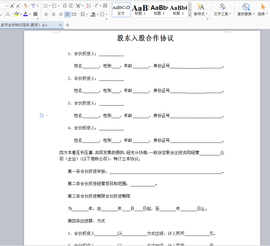Apply the 标题 2 style
Image resolution: width=270 pixels, height=246 pixels.
pyautogui.click(x=159, y=10)
